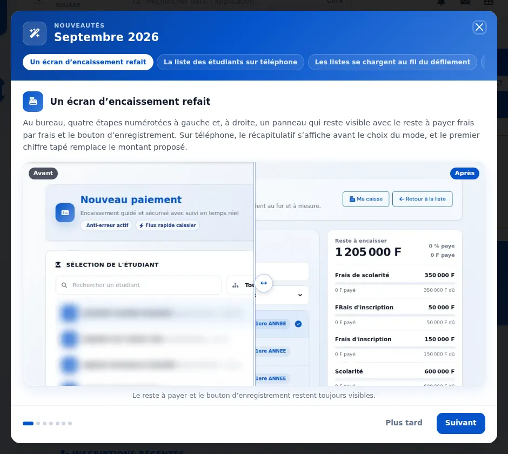Click the student icon by Sélection de l'étudiant
Image resolution: width=508 pixels, height=454 pixels.
coord(58,265)
